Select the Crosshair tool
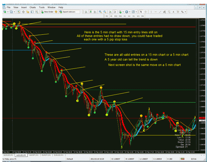This screenshot has height=162, width=207. [146, 12]
